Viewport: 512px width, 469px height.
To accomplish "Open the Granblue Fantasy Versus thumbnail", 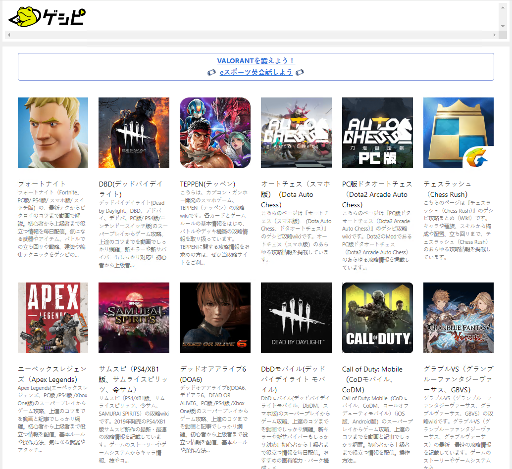I will tap(459, 318).
